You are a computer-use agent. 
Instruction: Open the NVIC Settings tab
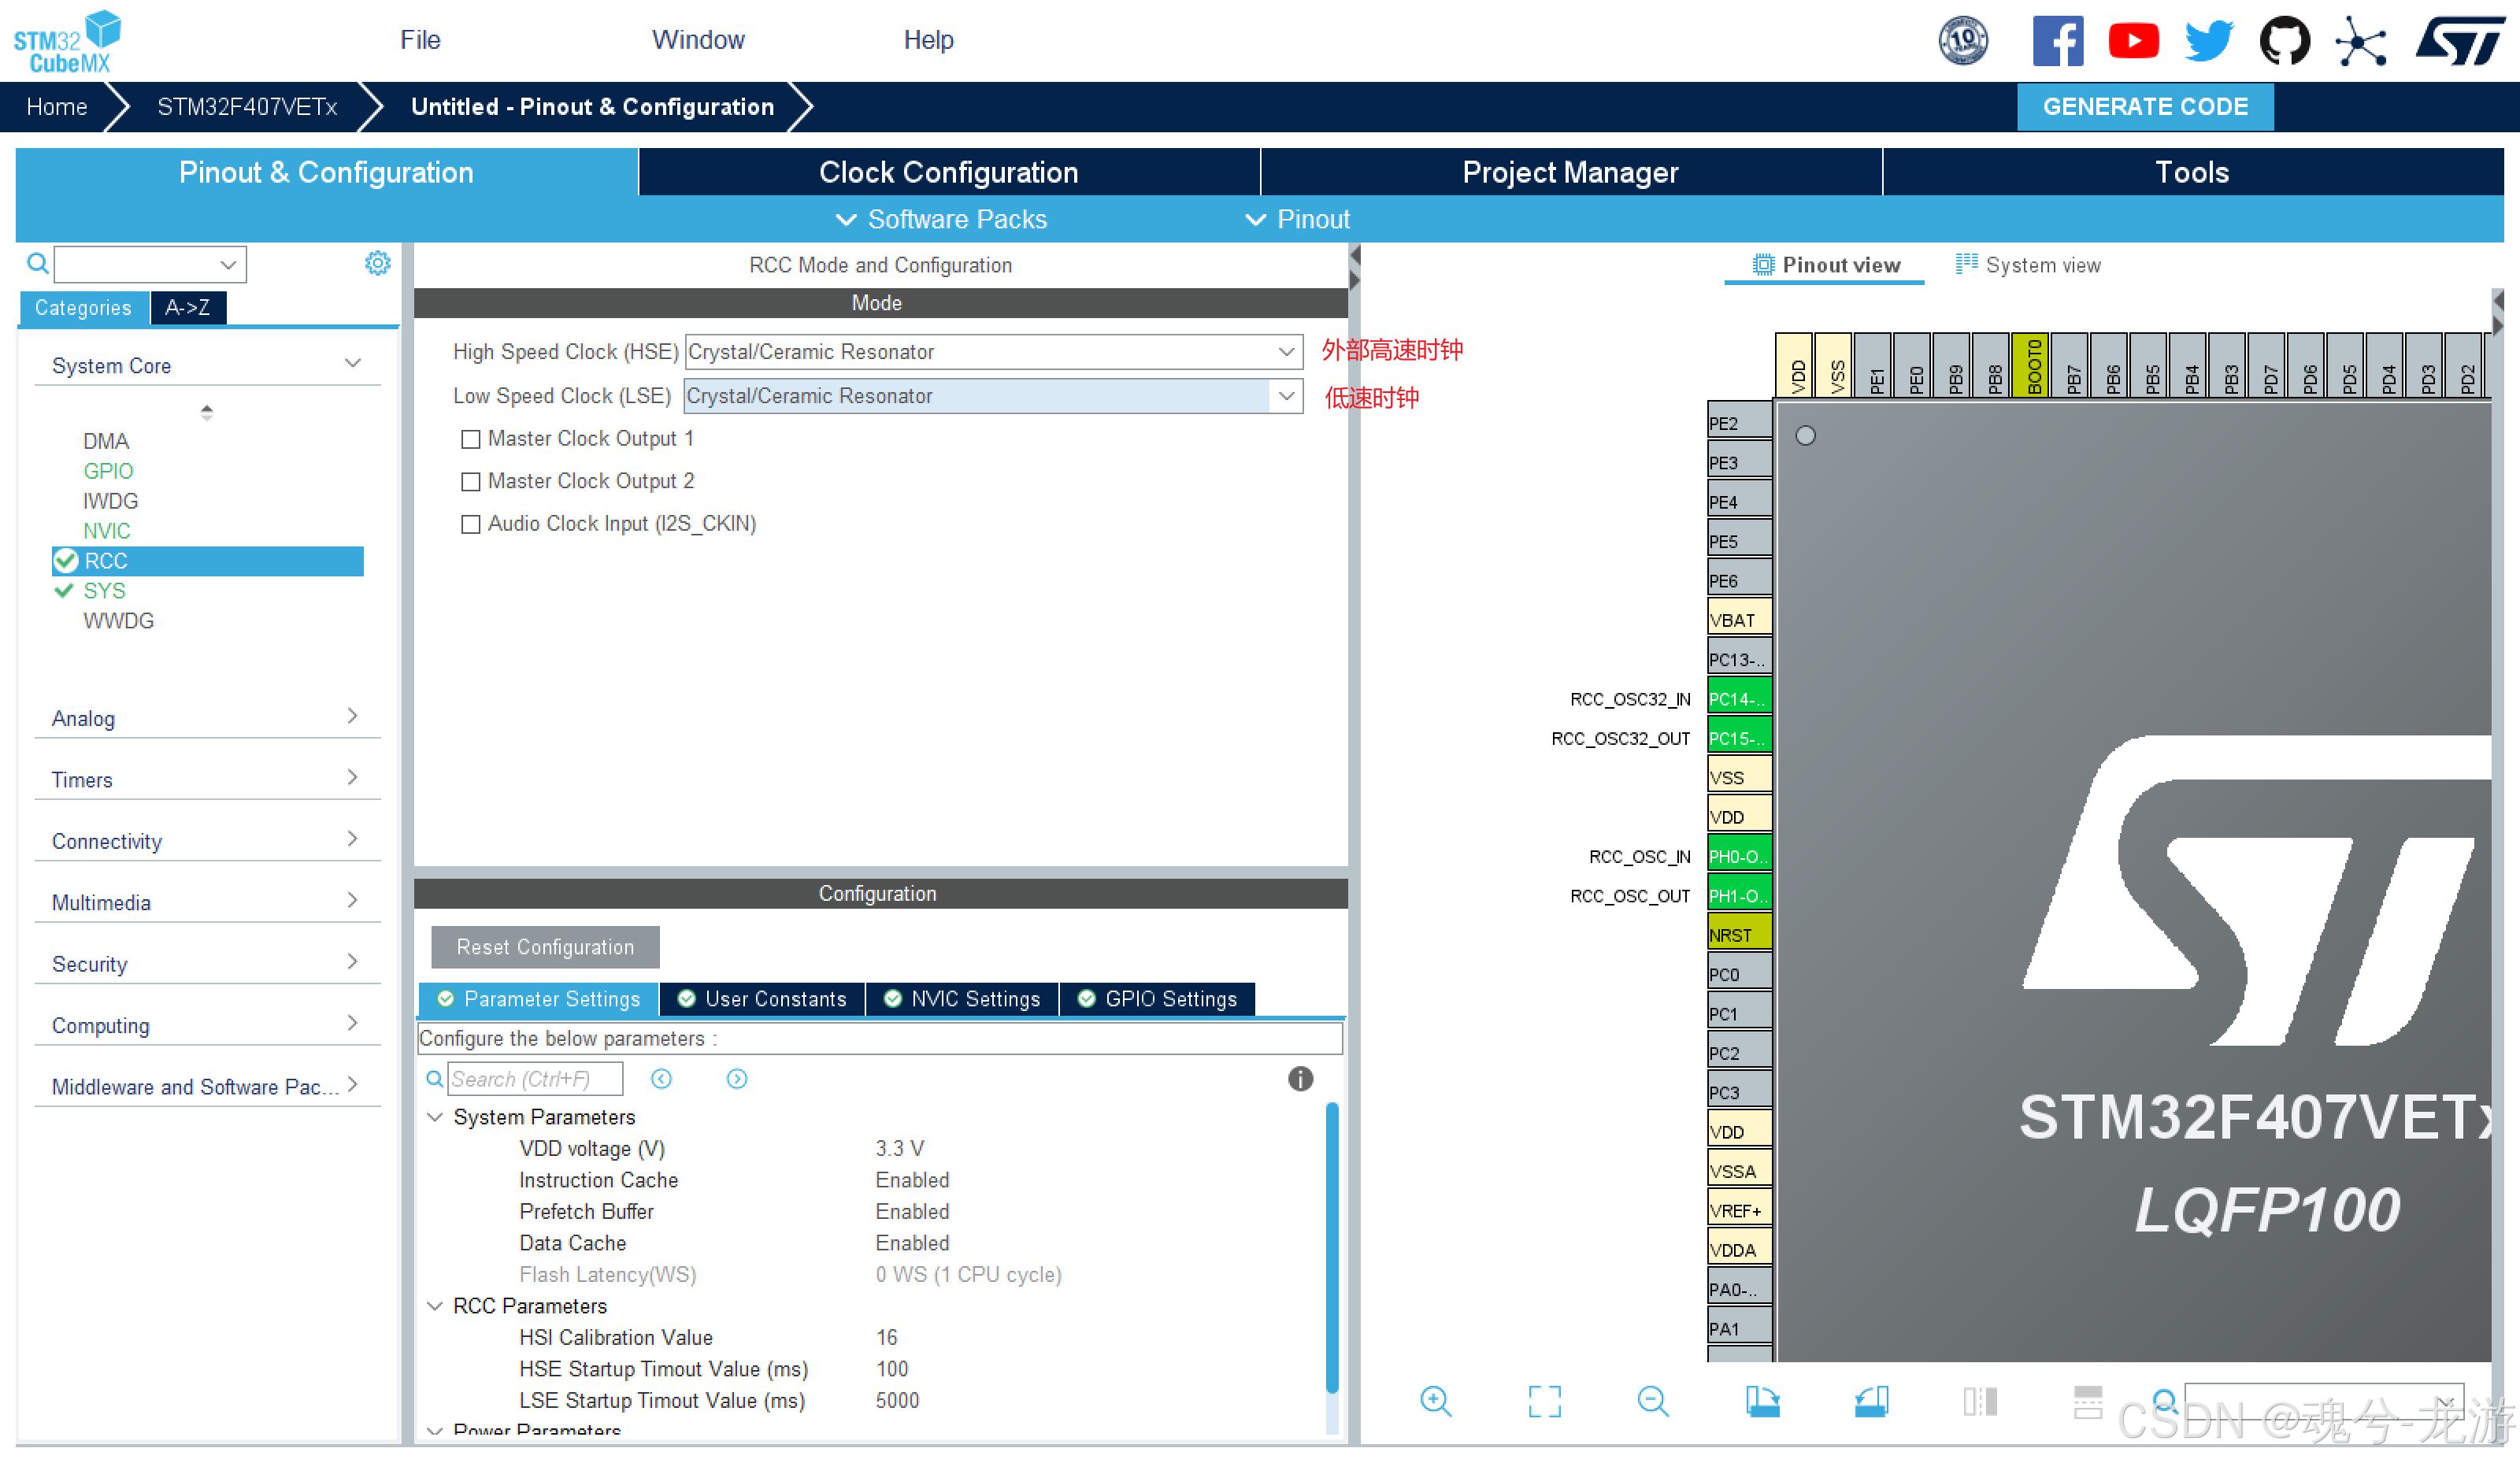pos(962,998)
